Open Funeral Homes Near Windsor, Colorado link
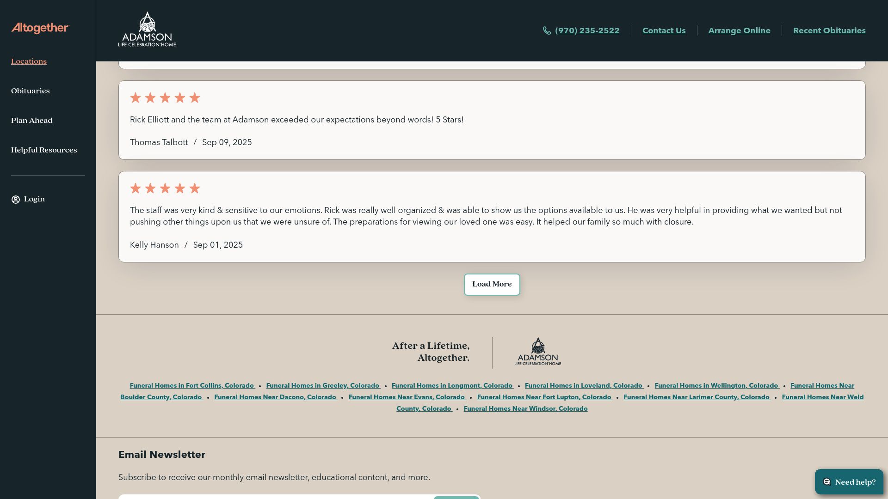The image size is (888, 499). 525,409
